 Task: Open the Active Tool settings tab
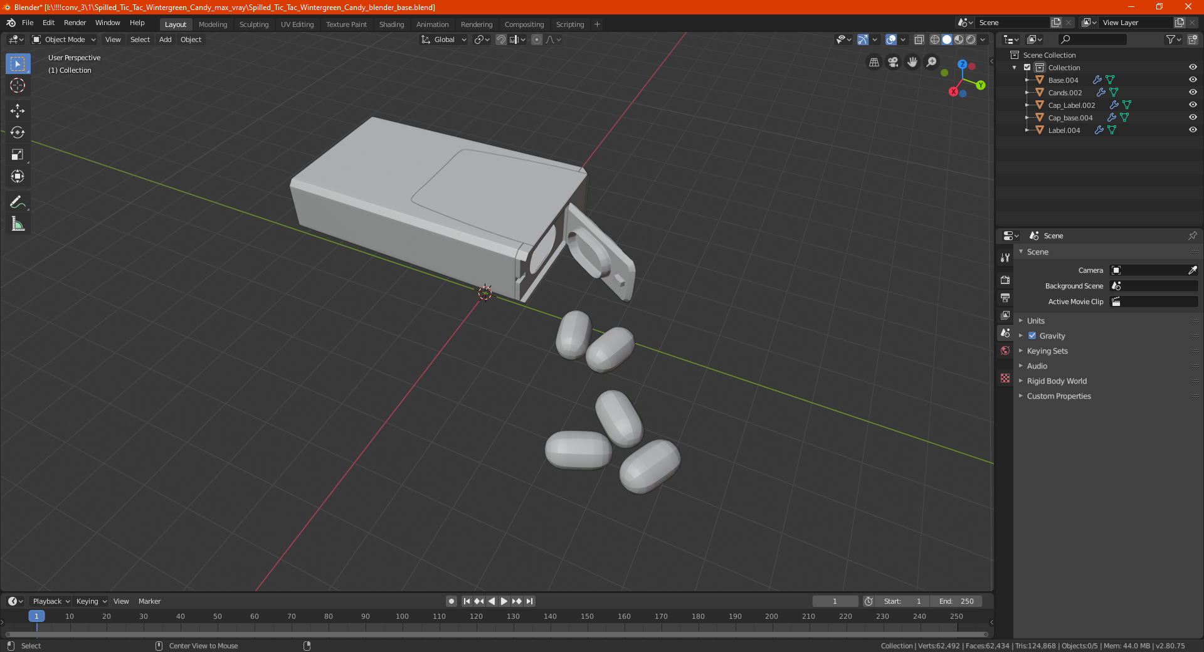[1005, 257]
